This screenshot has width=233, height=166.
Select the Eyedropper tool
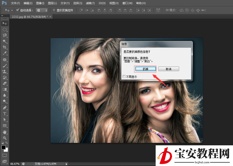[5, 53]
